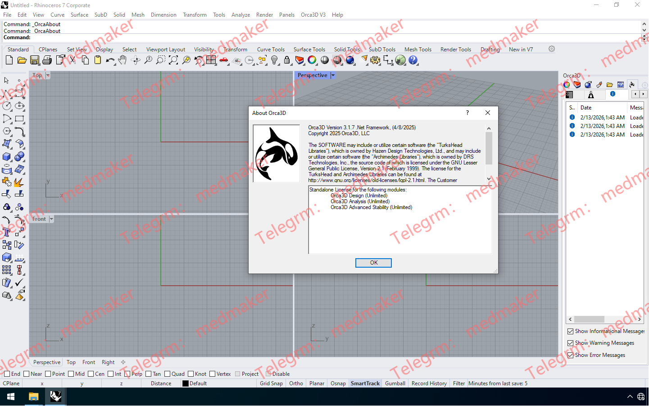Click the blue info icon tab in Orca3D panel

point(613,95)
